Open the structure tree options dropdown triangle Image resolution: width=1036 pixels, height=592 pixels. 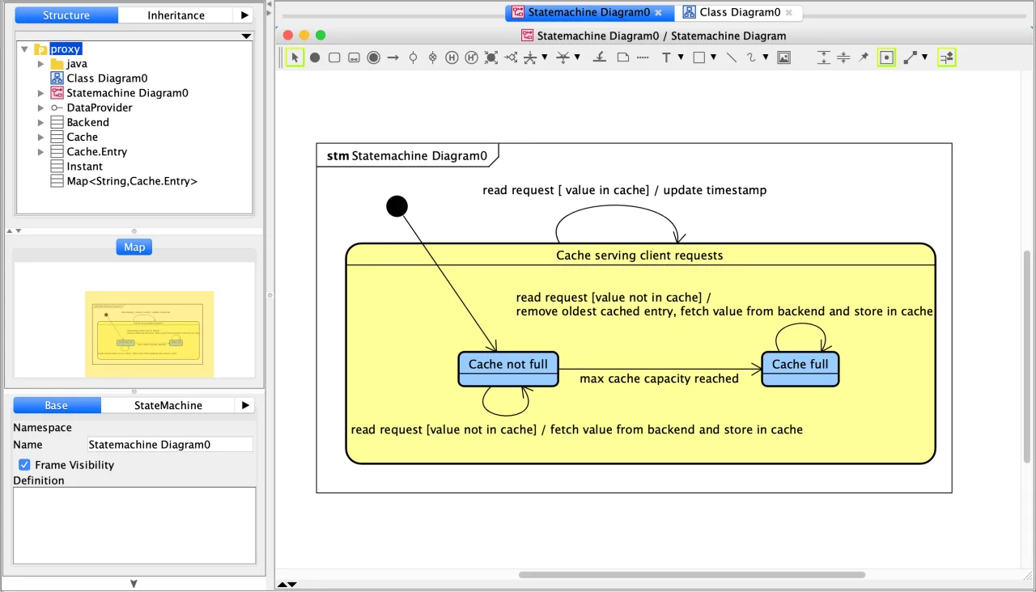click(248, 36)
